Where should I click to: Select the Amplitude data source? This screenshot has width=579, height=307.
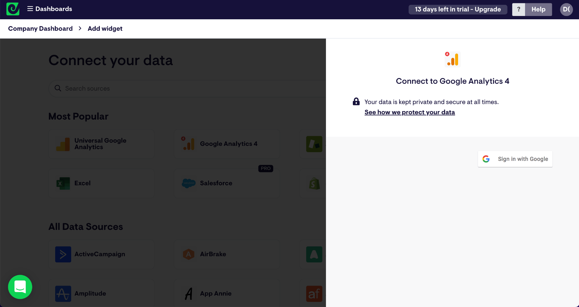coord(101,293)
